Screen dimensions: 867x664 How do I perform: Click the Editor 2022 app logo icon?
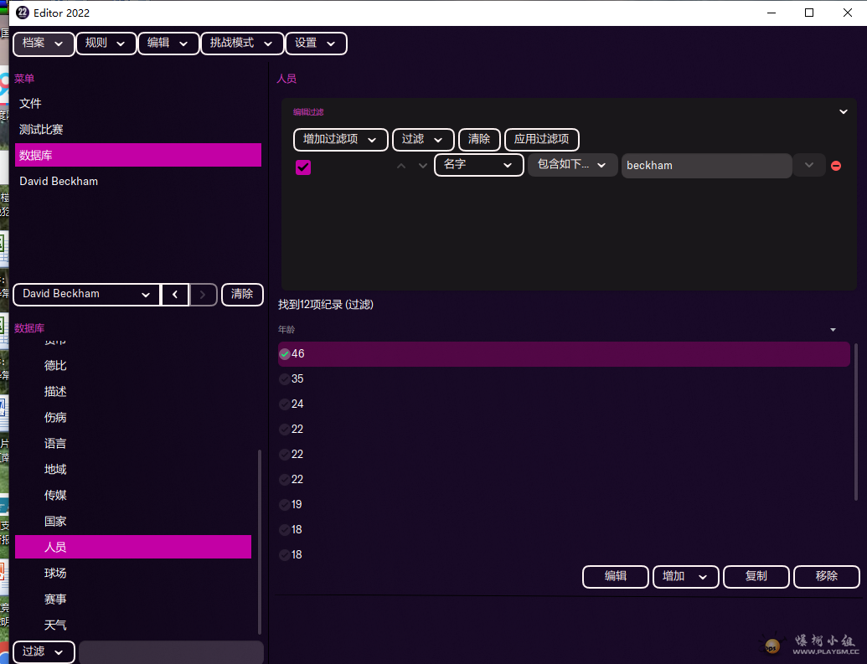(23, 13)
